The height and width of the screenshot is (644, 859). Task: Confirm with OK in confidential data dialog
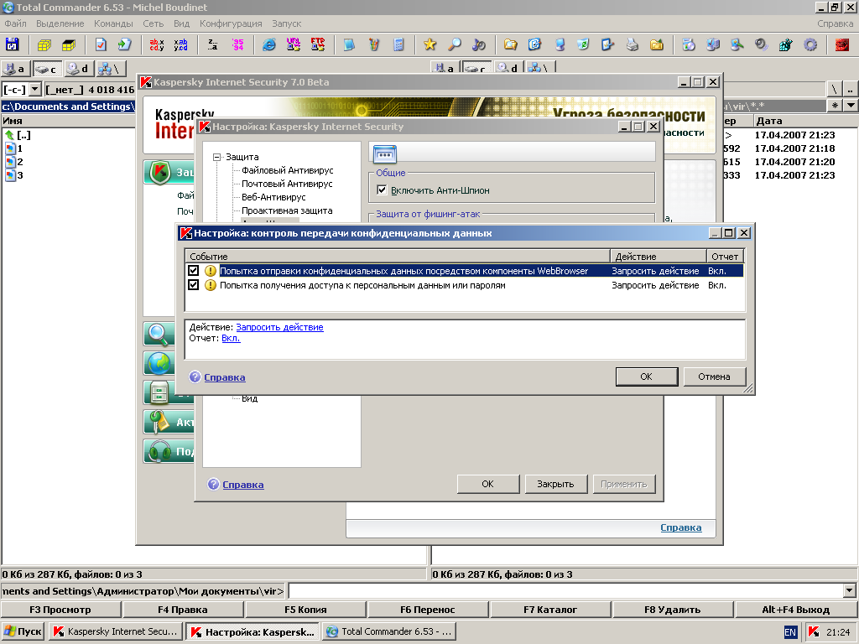[x=647, y=377]
